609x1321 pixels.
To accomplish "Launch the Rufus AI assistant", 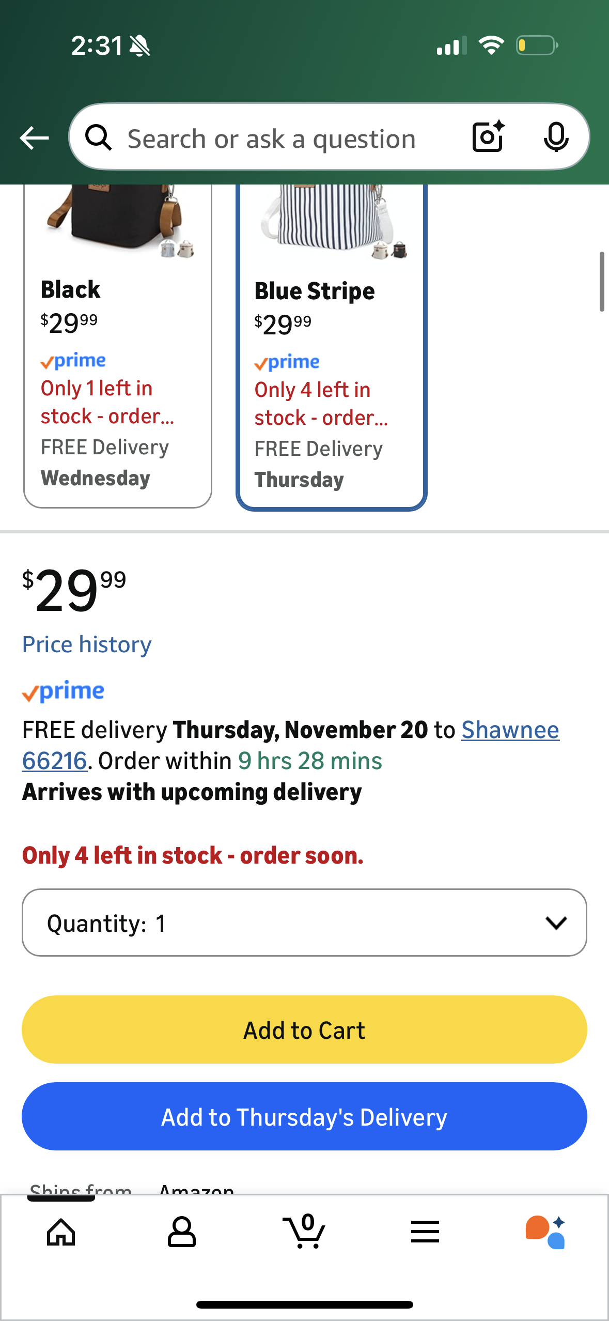I will coord(545,1232).
